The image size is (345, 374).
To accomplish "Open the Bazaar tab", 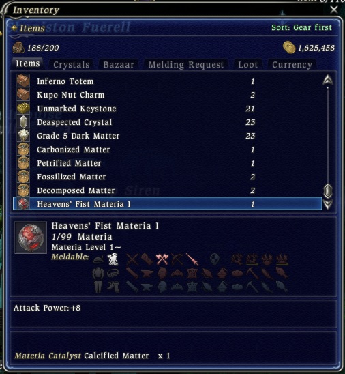I will pos(119,65).
